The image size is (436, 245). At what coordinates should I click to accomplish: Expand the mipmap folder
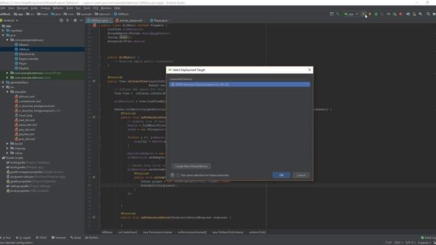tap(7, 148)
